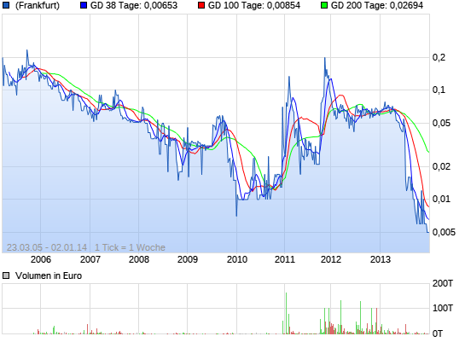465x342 pixels.
Task: Select the GD 38 Tage legend label
Action: pyautogui.click(x=134, y=5)
